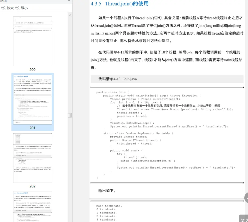
Task: Click the 缩小 label text
Action: [24, 8]
